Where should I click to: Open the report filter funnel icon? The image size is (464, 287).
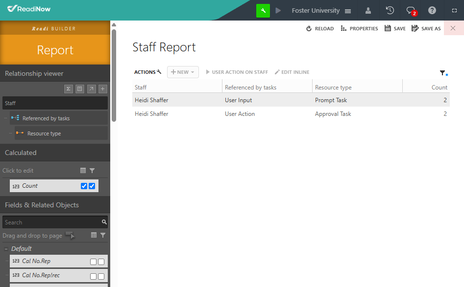443,73
